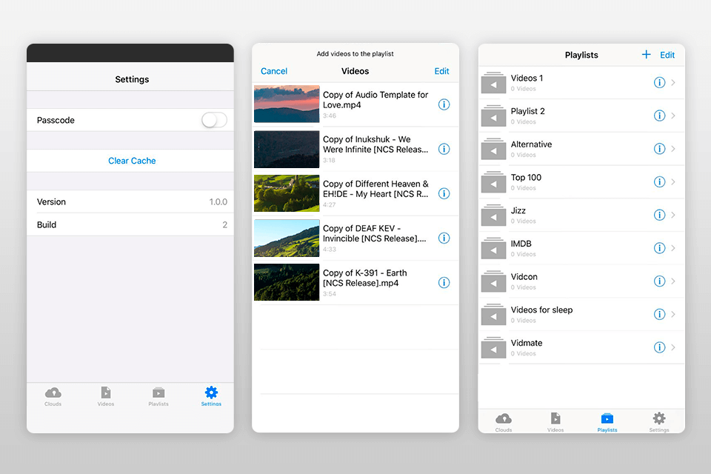Tap the info icon beside the Jizz playlist
This screenshot has height=474, width=711.
click(659, 215)
